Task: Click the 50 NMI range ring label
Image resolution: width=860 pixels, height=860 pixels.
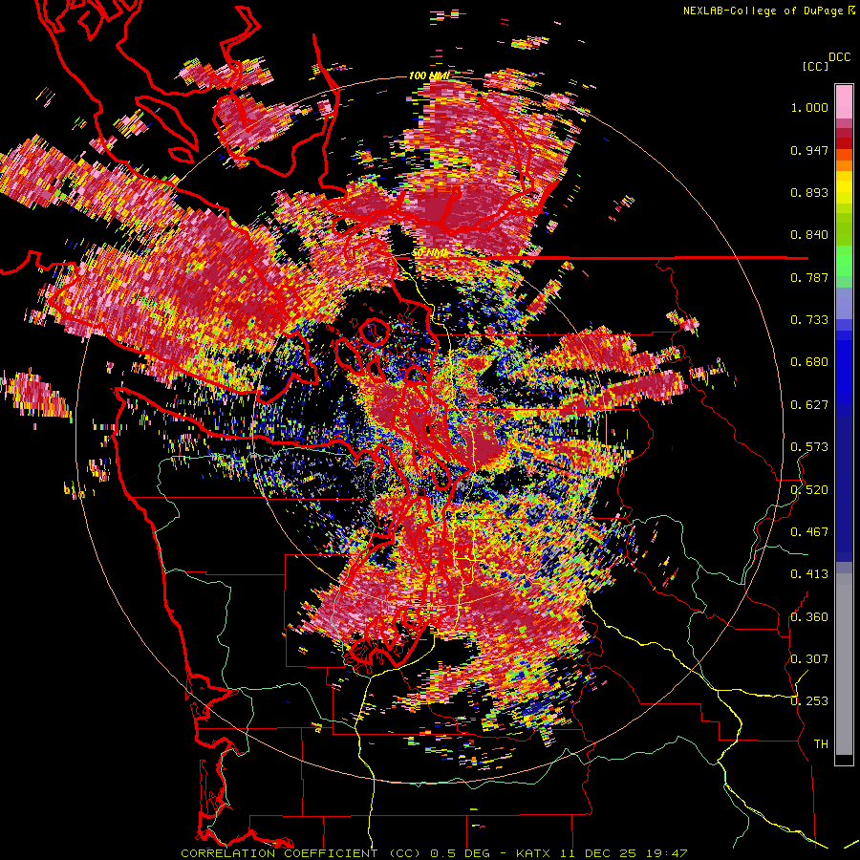Action: click(429, 253)
